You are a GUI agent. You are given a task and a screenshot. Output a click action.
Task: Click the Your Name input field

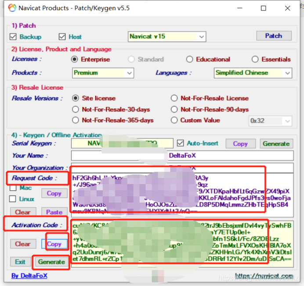click(182, 156)
